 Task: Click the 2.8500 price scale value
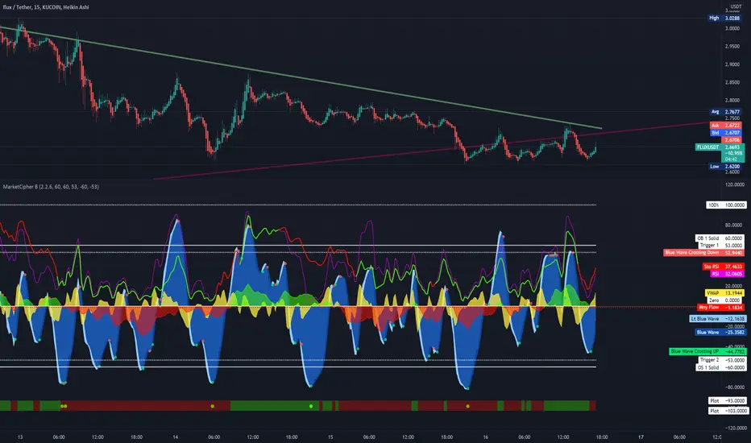point(732,82)
